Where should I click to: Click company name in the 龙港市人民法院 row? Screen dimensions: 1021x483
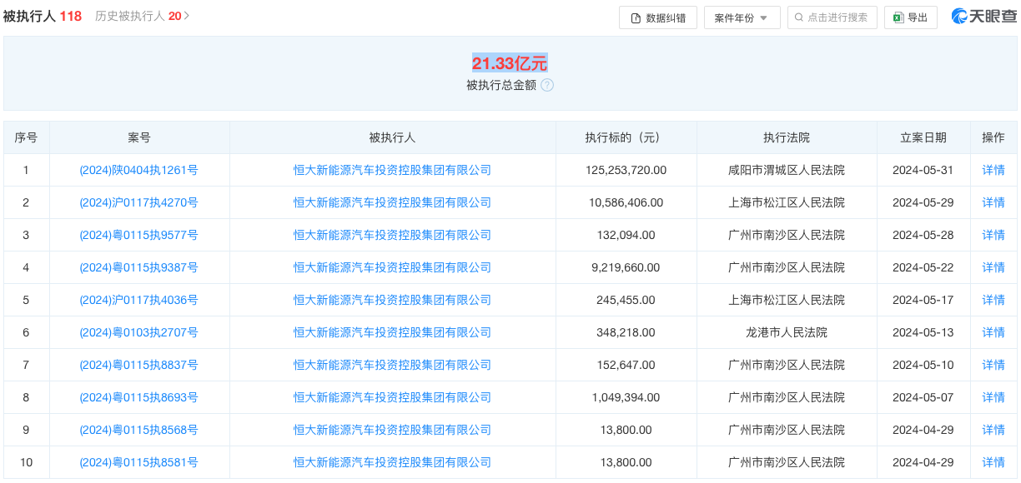(392, 332)
